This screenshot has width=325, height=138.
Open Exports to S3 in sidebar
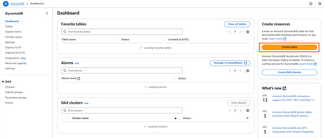coord(13,47)
